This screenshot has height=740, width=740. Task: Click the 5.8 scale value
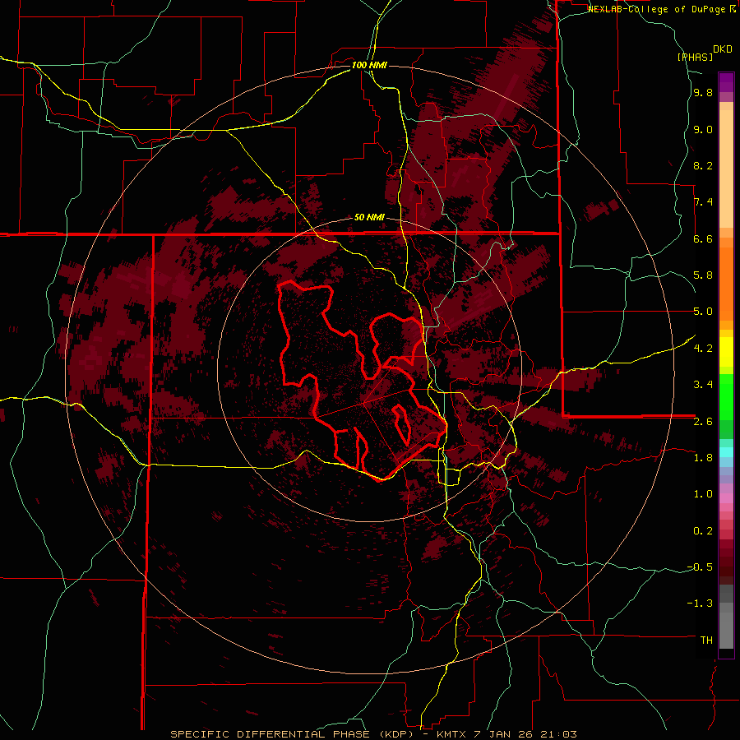click(703, 275)
